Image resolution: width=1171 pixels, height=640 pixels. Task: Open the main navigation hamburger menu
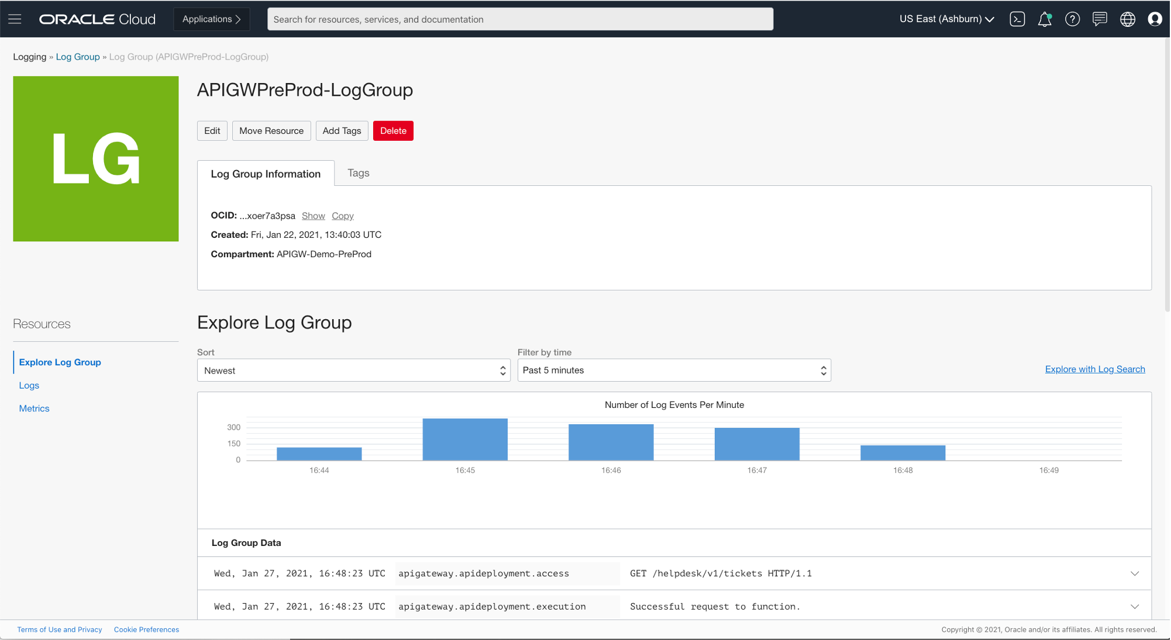click(15, 18)
